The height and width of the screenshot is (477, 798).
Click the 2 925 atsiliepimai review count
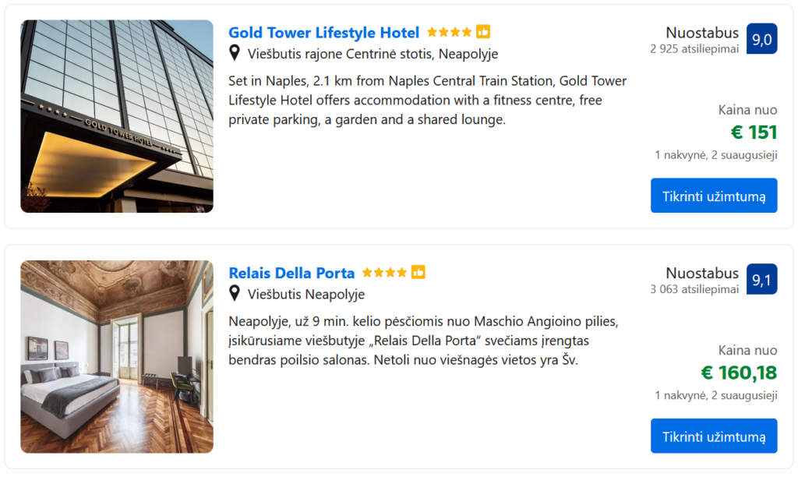point(694,48)
